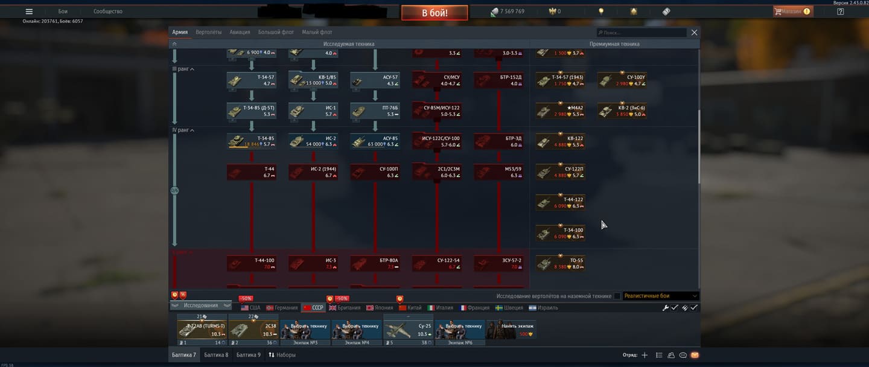Open the orange mail envelope icon
Screen dimensions: 869x367
[695, 355]
